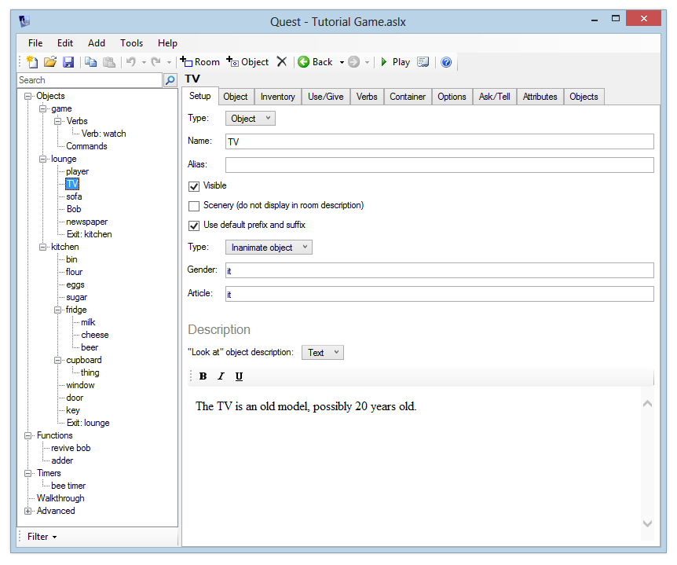677x565 pixels.
Task: Open the Filter dropdown
Action: tap(42, 537)
